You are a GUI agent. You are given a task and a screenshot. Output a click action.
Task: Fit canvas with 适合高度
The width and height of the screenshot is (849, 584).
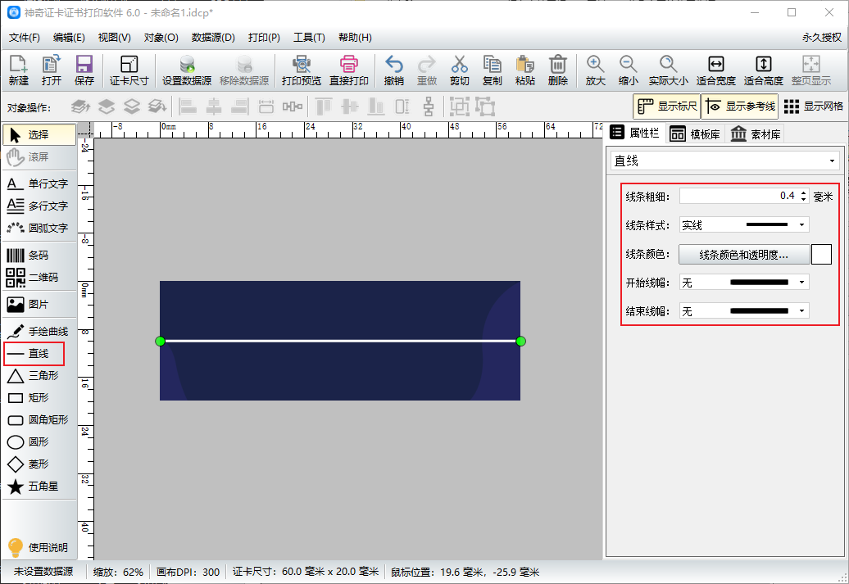coord(764,70)
